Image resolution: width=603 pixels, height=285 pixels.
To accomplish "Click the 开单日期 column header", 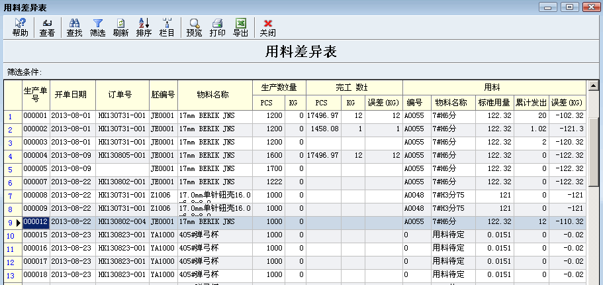I will click(73, 95).
